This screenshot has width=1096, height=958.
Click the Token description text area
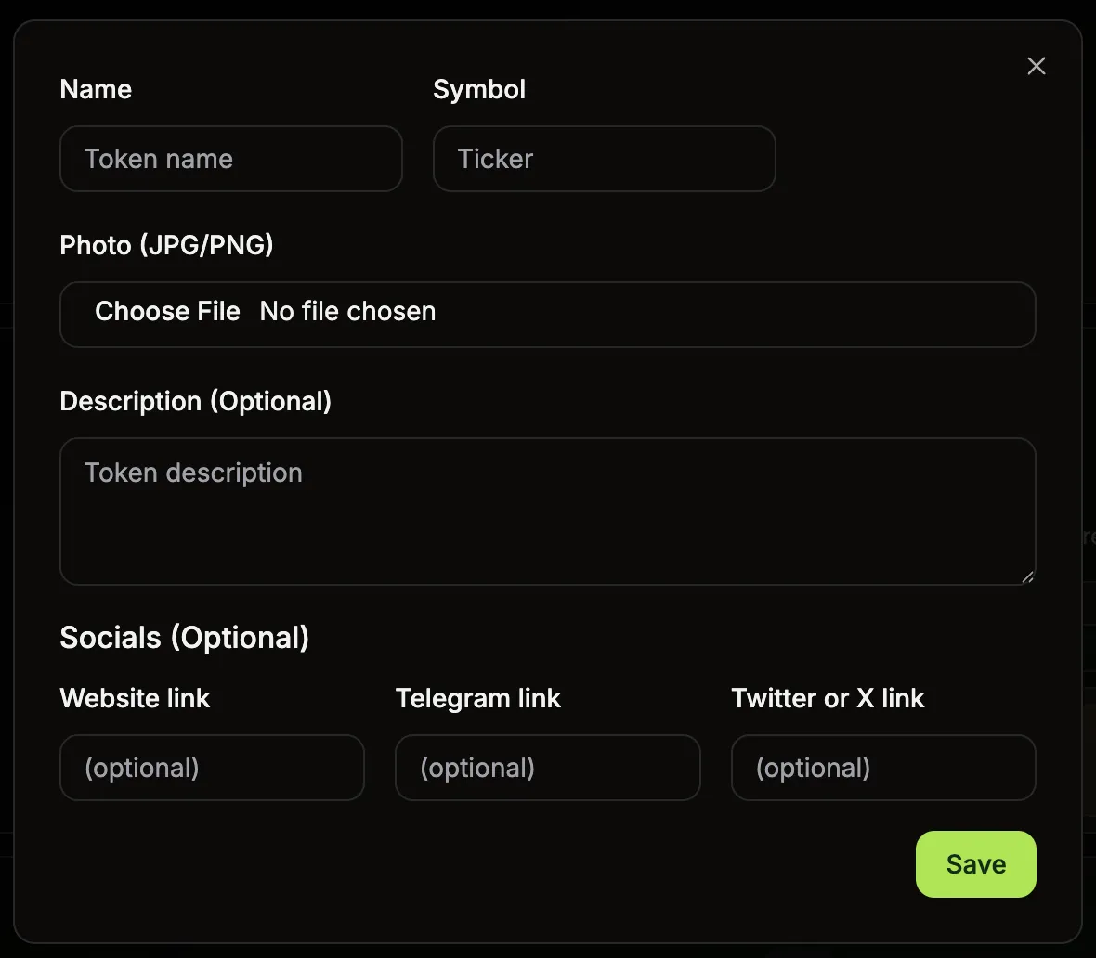click(x=548, y=511)
